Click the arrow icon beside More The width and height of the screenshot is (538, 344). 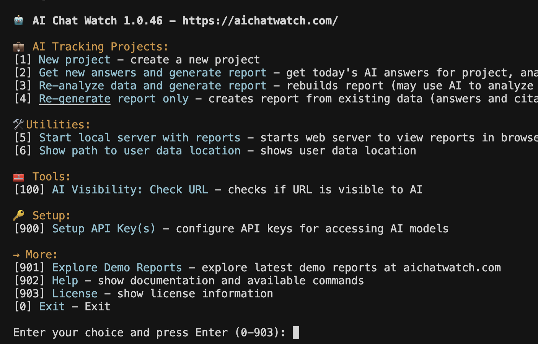16,255
